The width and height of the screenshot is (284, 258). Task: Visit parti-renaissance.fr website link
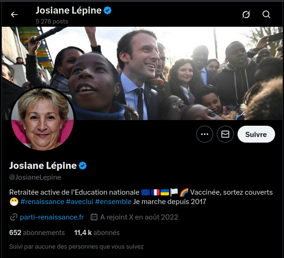52,217
